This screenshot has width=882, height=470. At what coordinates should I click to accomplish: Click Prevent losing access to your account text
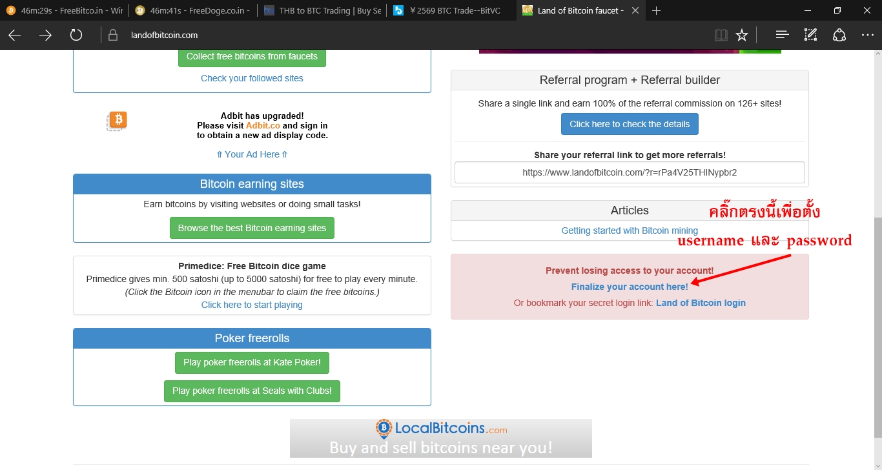pos(630,271)
